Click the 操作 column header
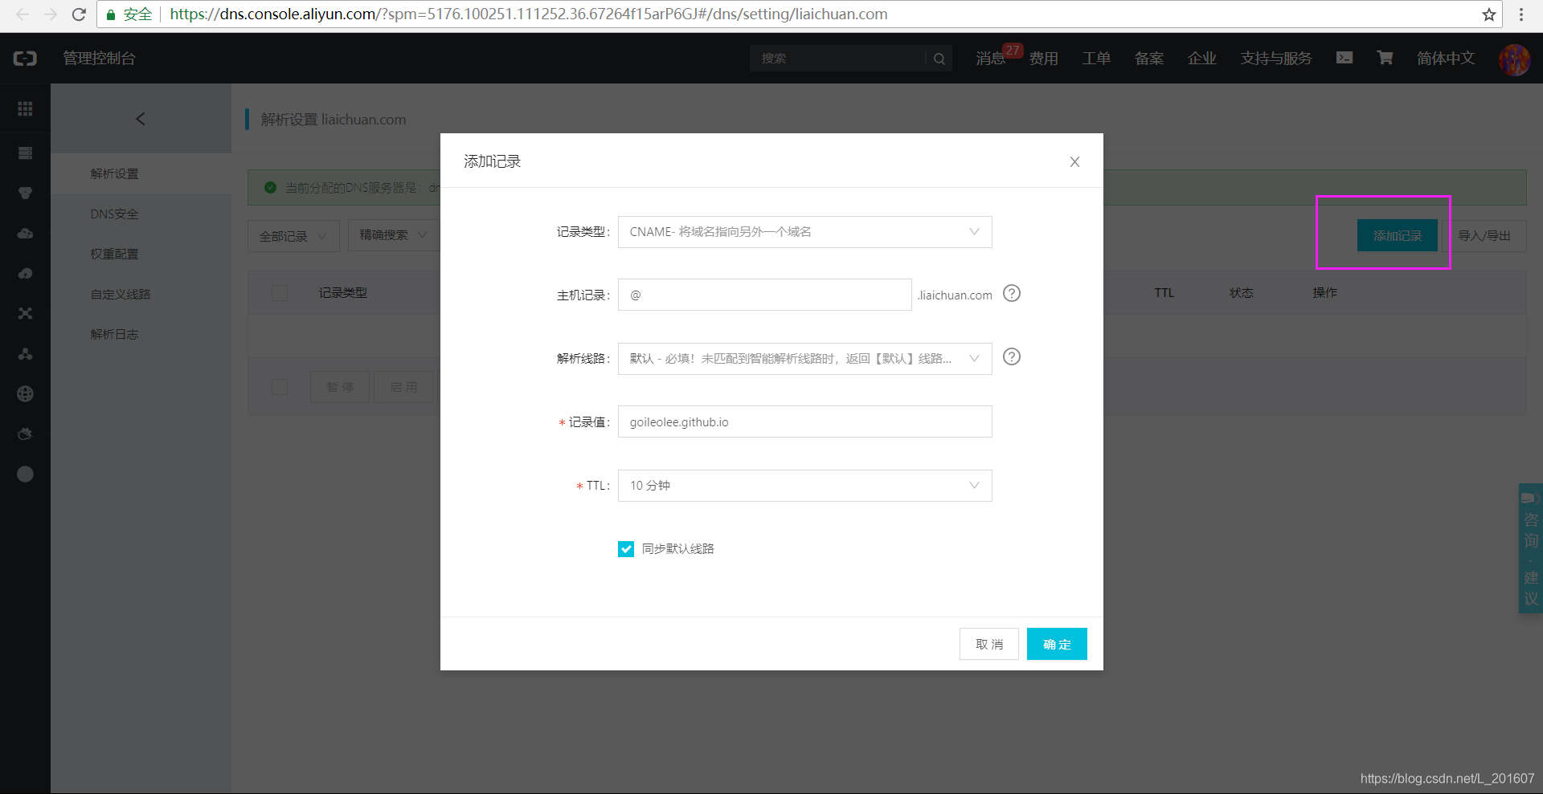1543x794 pixels. point(1325,293)
